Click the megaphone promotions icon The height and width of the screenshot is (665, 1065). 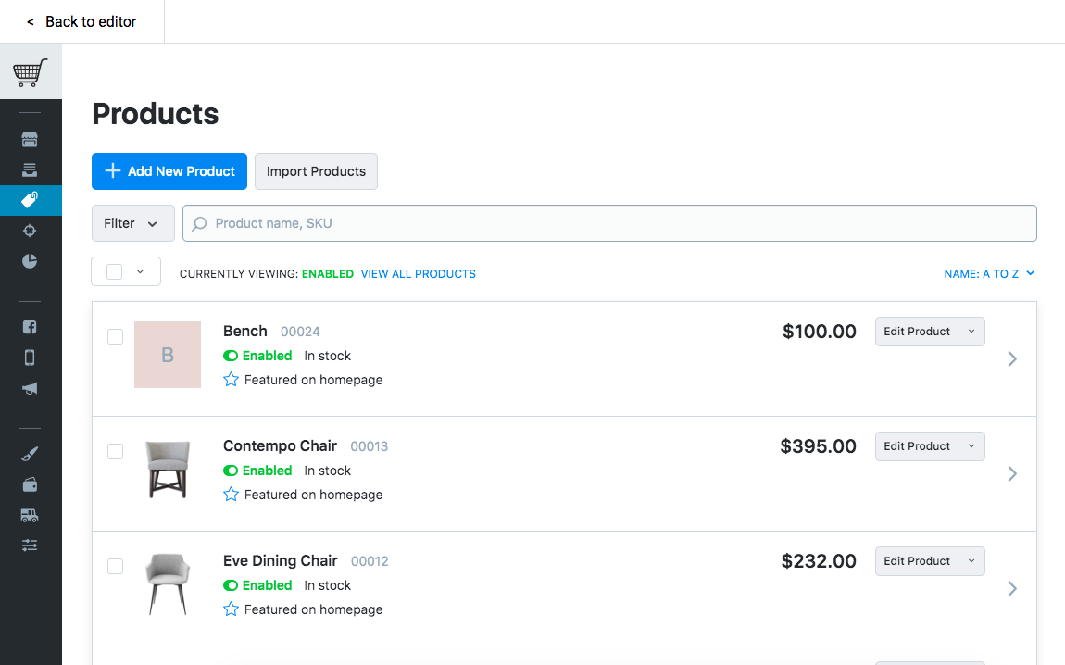(x=30, y=389)
